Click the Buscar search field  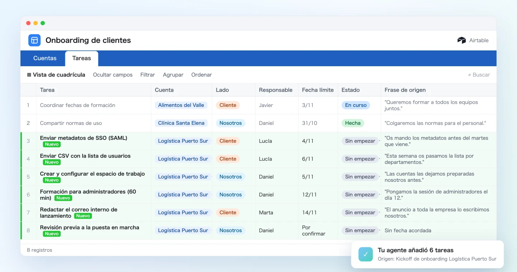tap(479, 75)
